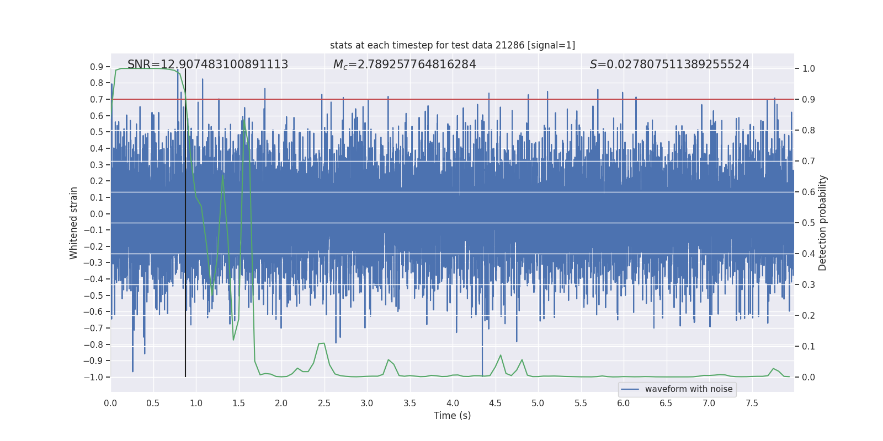The image size is (883, 441).
Task: Click the Whitened strain tick label −0.1
Action: point(93,230)
